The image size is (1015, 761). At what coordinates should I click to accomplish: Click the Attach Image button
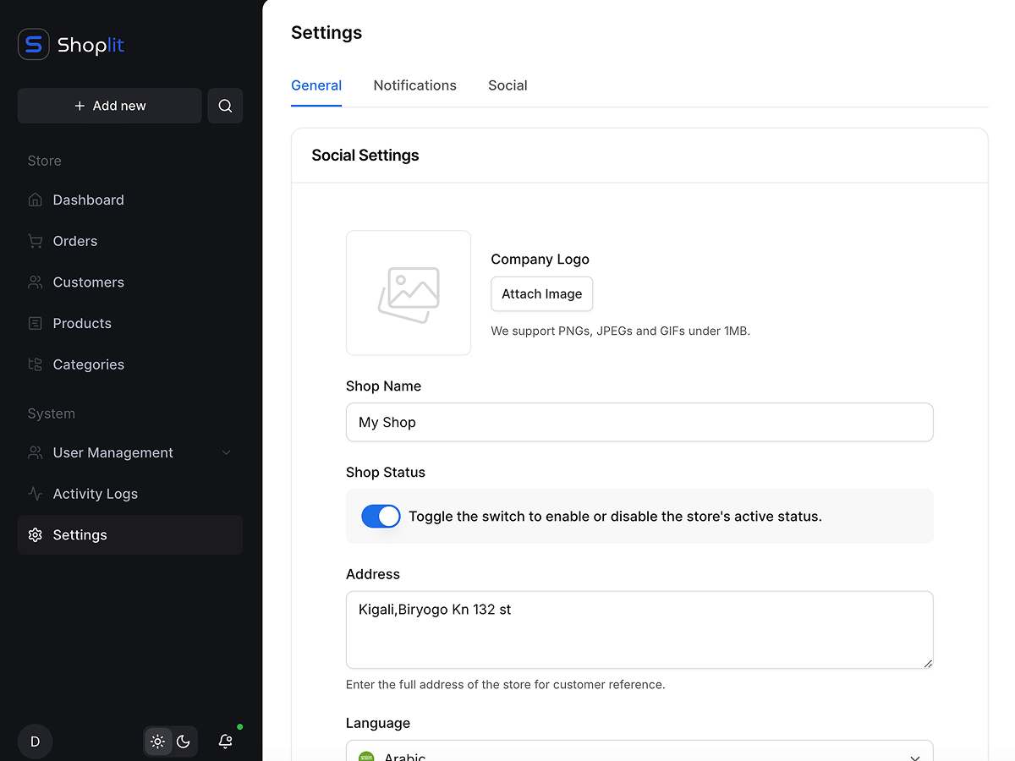[541, 293]
